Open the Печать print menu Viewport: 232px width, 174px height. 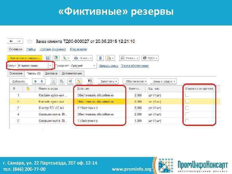83,58
